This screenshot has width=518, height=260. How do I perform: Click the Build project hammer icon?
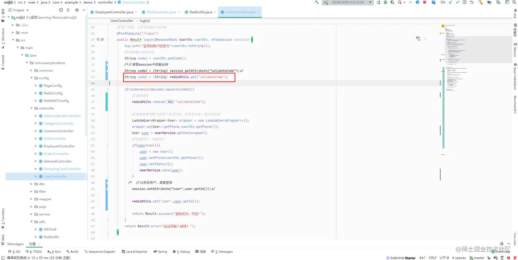317,2
